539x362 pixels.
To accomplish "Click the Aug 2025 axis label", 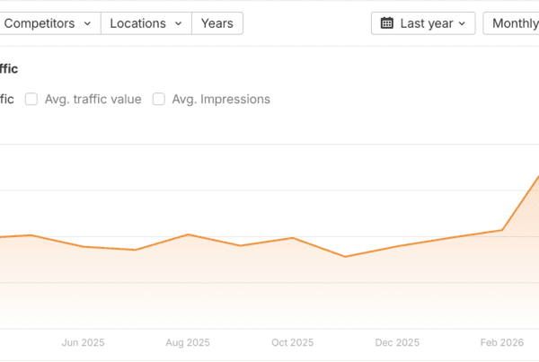I will (x=188, y=342).
